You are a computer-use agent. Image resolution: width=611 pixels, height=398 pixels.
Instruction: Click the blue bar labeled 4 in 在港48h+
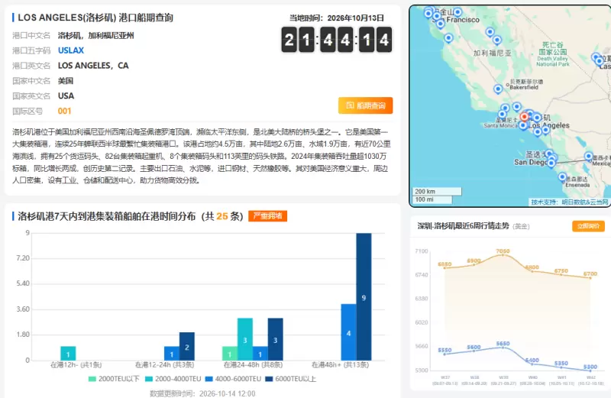348,332
